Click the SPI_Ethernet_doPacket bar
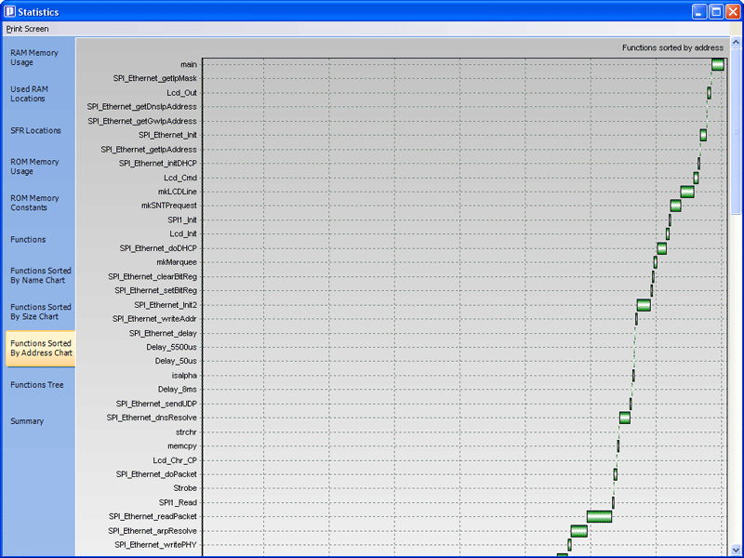This screenshot has height=558, width=744. pyautogui.click(x=616, y=474)
